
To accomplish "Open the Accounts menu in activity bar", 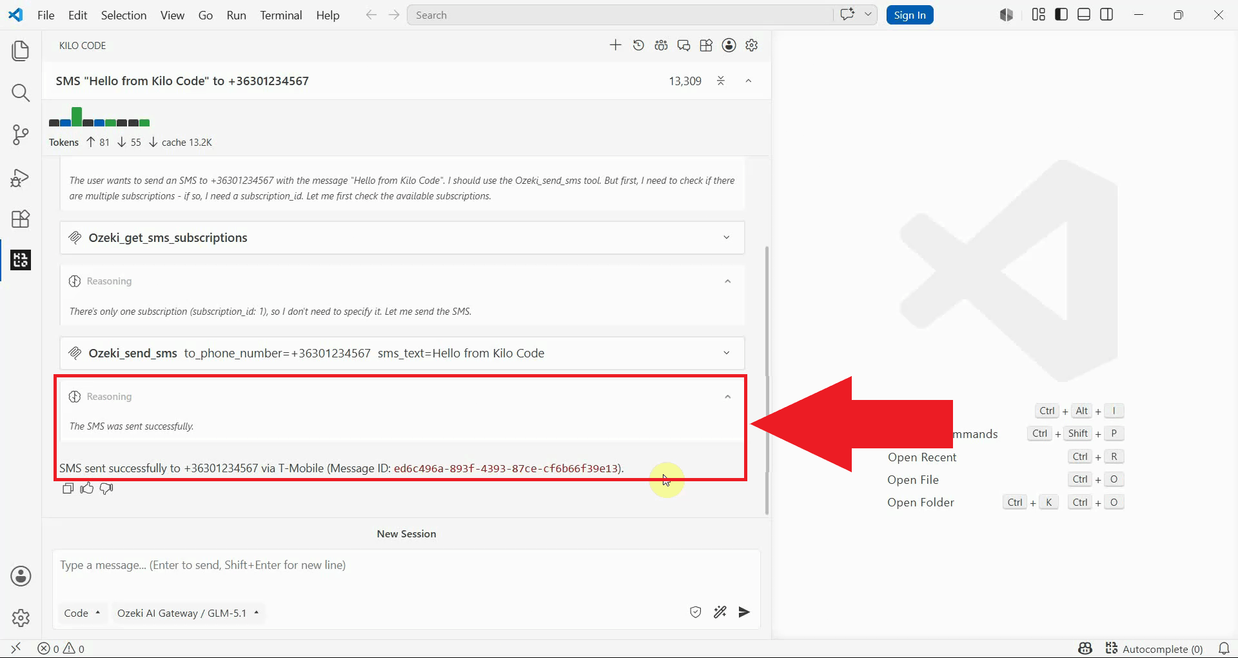I will (21, 576).
